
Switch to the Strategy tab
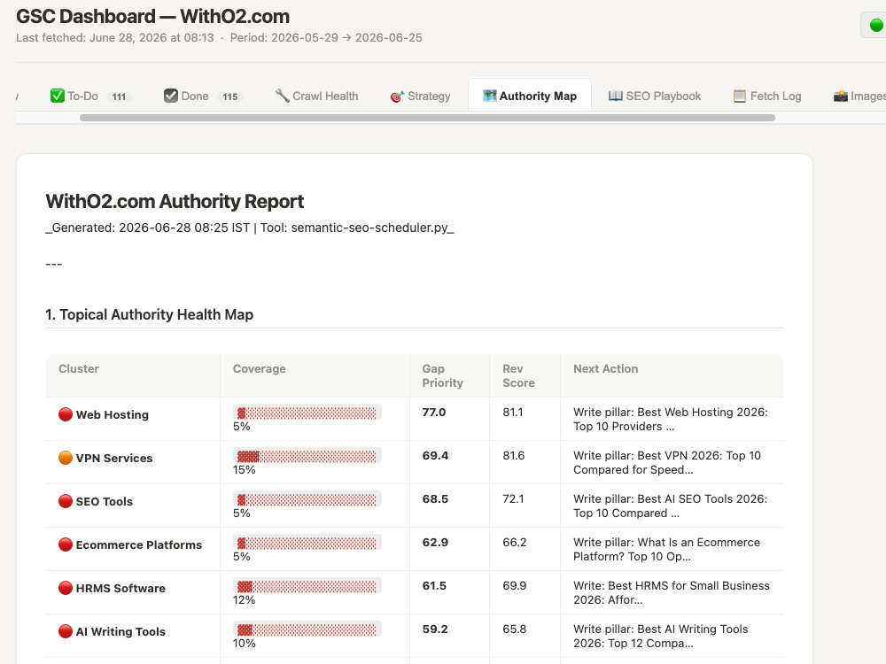click(420, 96)
